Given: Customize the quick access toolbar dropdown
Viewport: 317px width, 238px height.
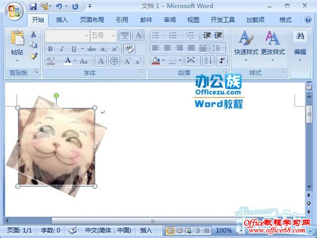Looking at the screenshot, I should pos(90,6).
